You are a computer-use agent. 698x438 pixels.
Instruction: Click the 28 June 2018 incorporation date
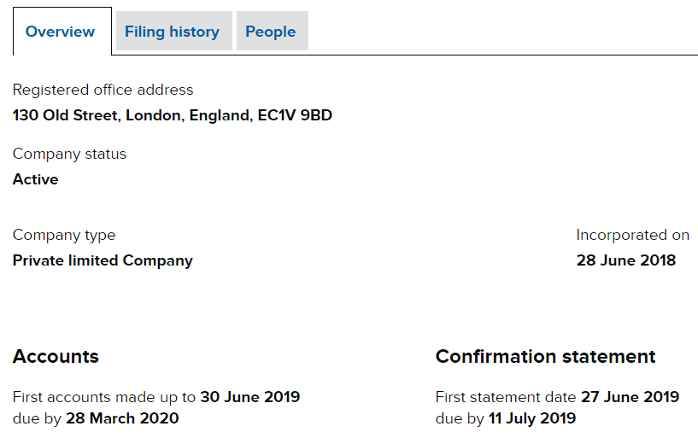pos(625,260)
